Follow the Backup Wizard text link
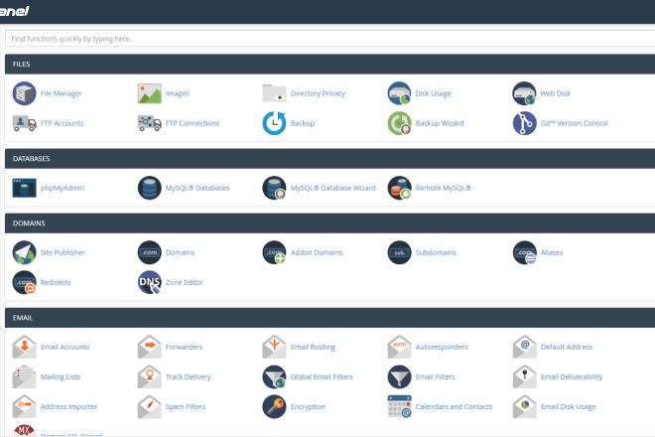Image resolution: width=655 pixels, height=437 pixels. 440,123
